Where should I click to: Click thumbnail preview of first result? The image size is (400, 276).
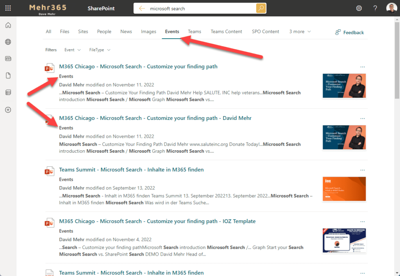[x=344, y=85]
